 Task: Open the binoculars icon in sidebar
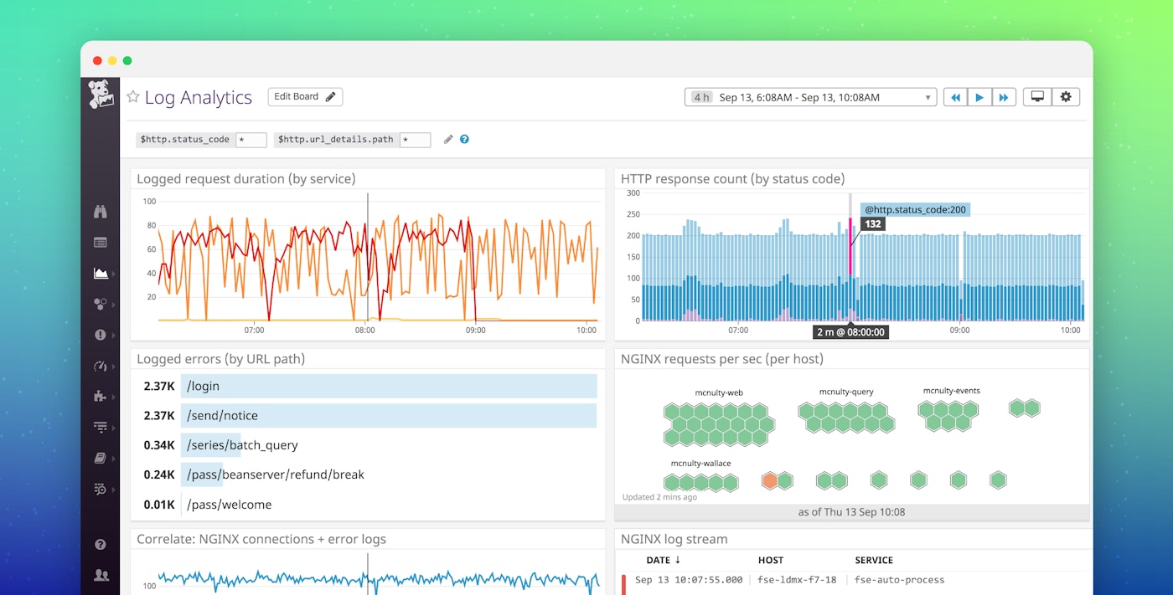click(101, 212)
